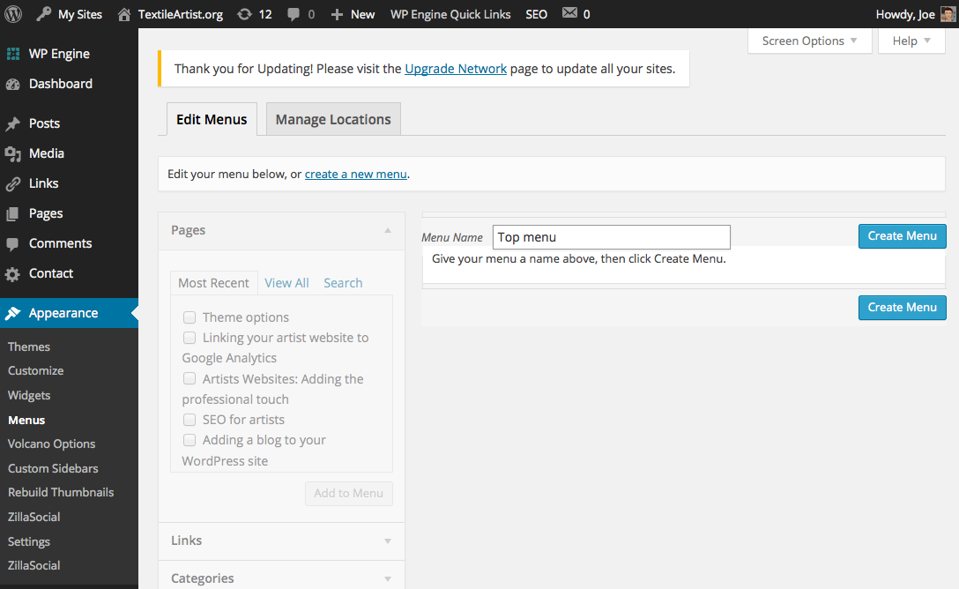
Task: Switch to the Manage Locations tab
Action: (333, 119)
